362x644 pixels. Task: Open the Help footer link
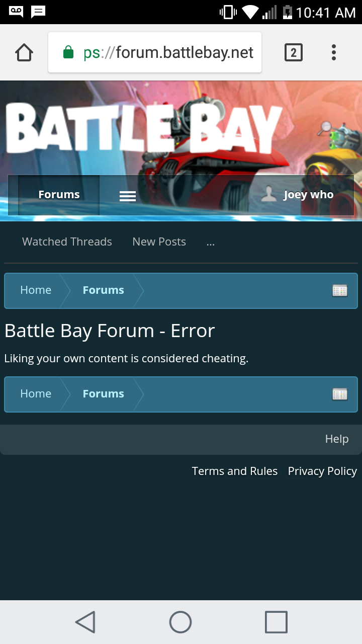tap(336, 439)
